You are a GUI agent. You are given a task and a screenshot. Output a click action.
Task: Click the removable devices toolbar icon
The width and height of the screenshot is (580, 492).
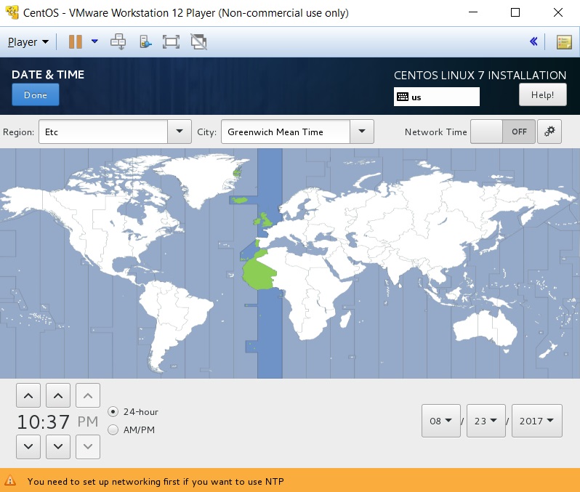coord(145,41)
